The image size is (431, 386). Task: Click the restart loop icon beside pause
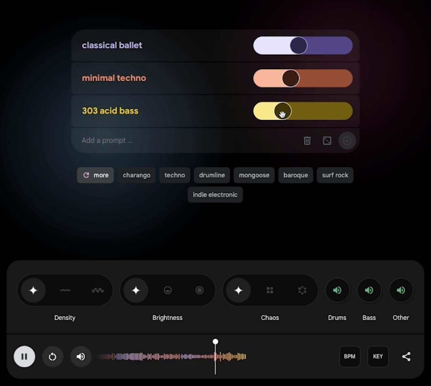[52, 356]
